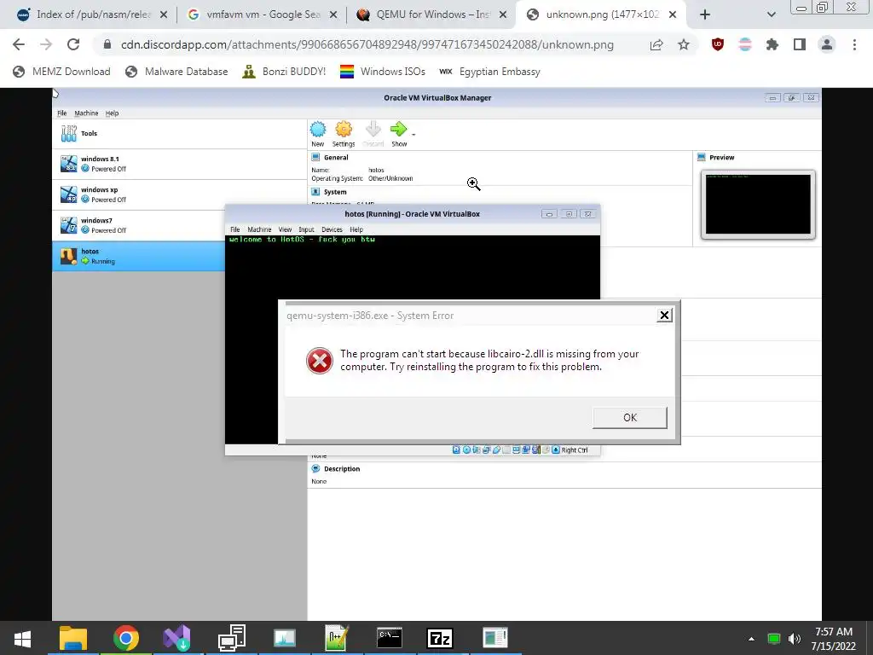Close the unknown.png tab
The image size is (873, 655).
(673, 14)
